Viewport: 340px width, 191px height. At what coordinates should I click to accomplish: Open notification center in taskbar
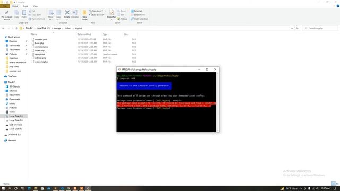(x=334, y=188)
